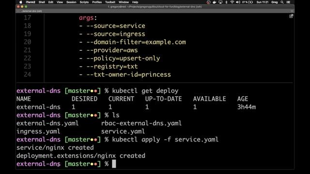Click '--domain-filter=example.com' line
This screenshot has height=174, width=310.
(x=132, y=42)
